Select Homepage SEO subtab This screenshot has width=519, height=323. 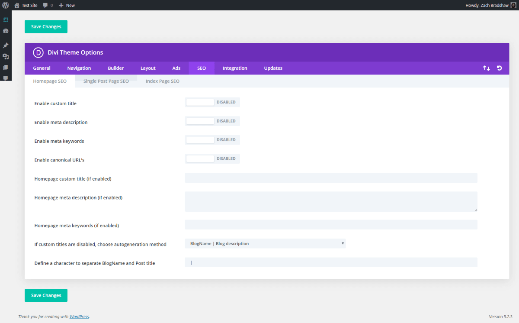click(x=50, y=81)
